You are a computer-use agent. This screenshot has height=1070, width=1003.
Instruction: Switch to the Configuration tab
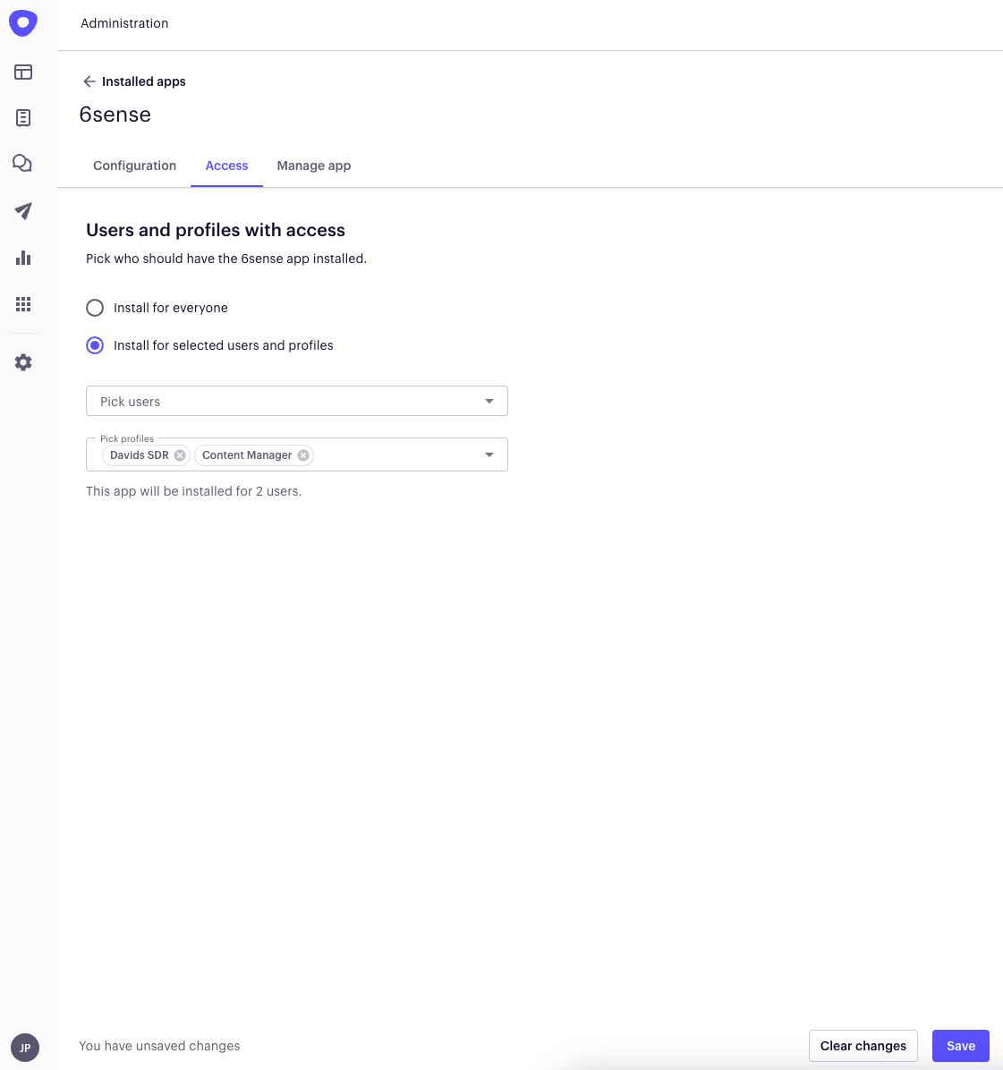point(134,166)
